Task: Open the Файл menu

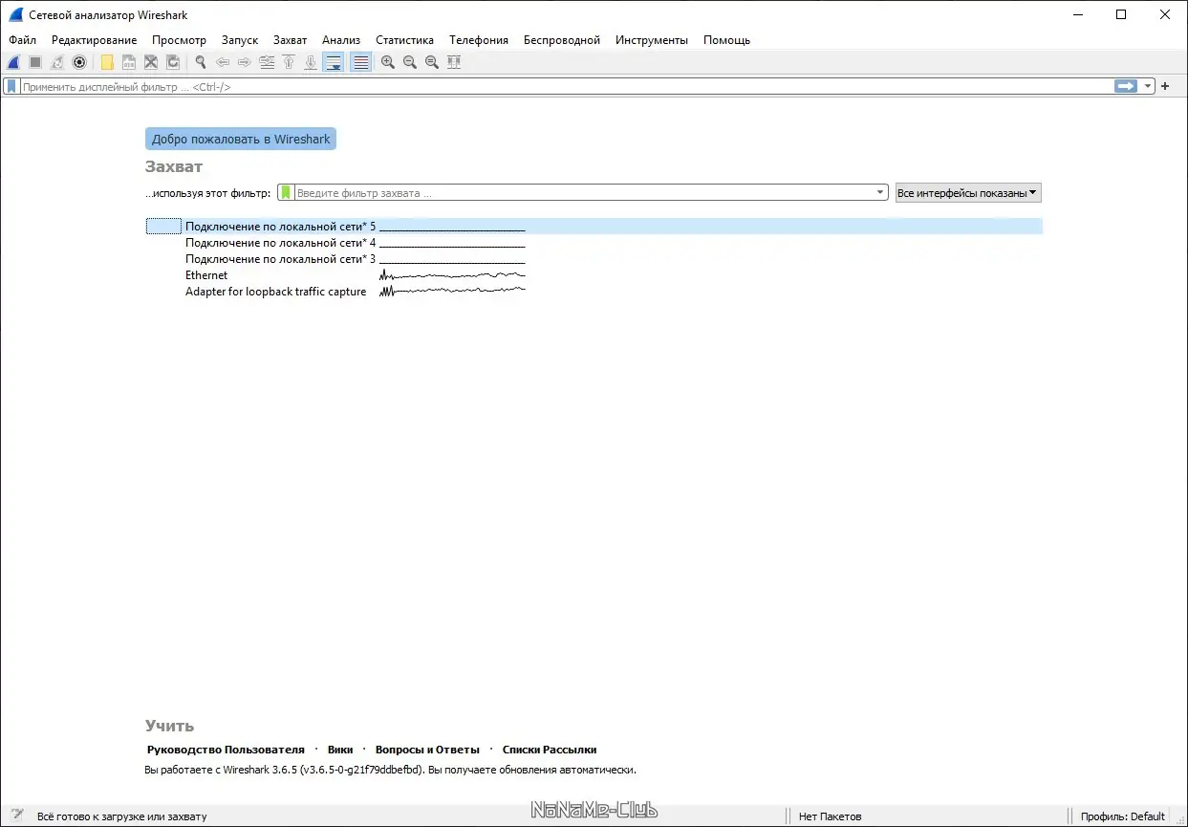Action: (23, 40)
